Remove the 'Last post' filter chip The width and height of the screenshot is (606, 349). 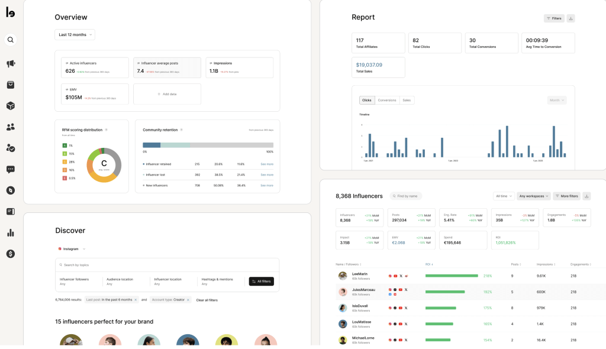[x=135, y=300]
